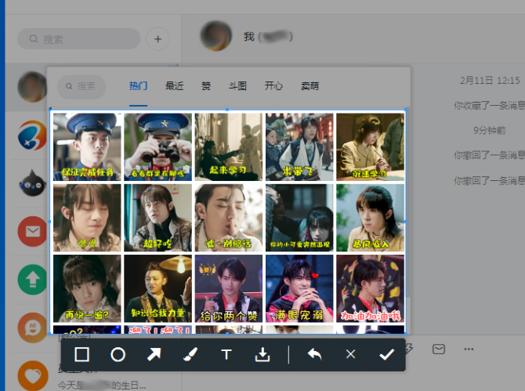Switch to the 开心 sticker tab
Viewport: 525px width, 391px height.
tap(273, 86)
